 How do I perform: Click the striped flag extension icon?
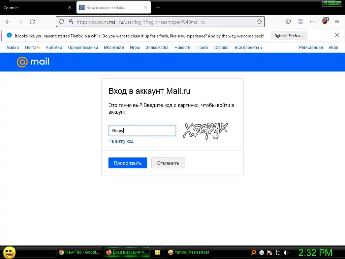tap(300, 22)
